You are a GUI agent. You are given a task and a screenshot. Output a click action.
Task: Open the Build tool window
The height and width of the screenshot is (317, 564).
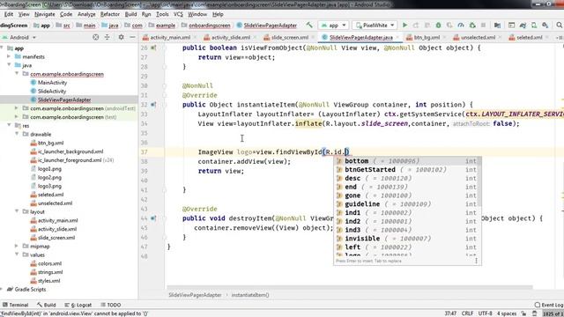click(x=47, y=305)
